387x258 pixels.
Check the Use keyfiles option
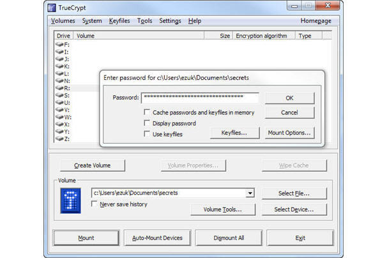coord(147,134)
